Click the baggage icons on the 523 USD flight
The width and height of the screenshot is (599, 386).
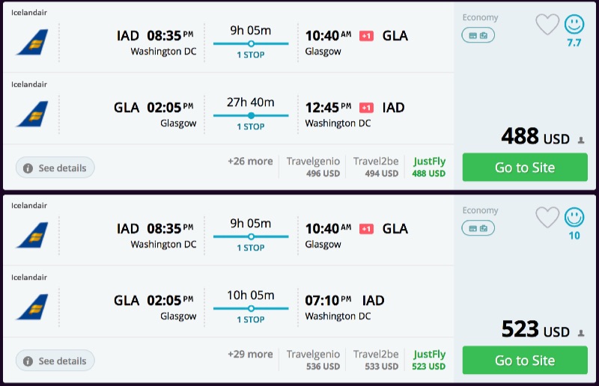coord(478,228)
